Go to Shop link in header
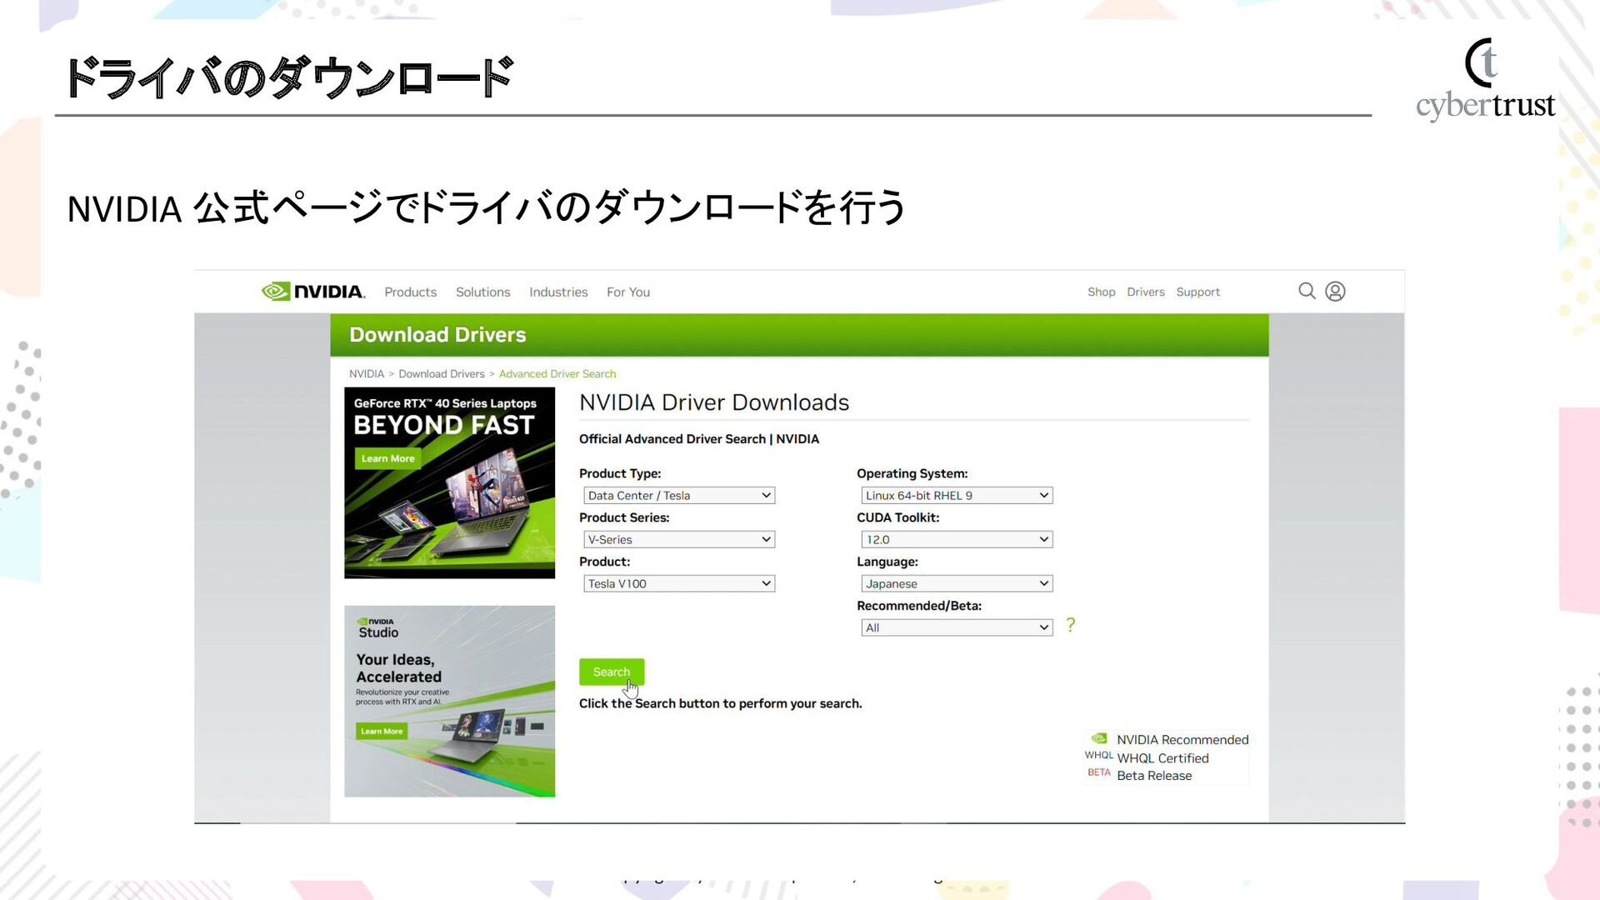Viewport: 1600px width, 900px height. point(1101,292)
